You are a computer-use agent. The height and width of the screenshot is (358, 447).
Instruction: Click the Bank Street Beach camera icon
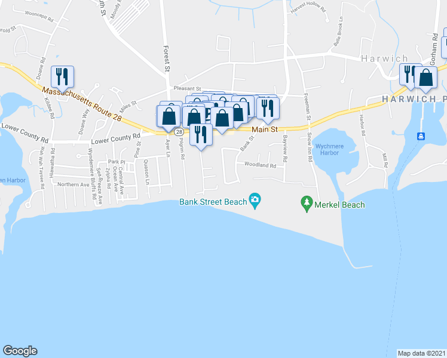click(255, 200)
